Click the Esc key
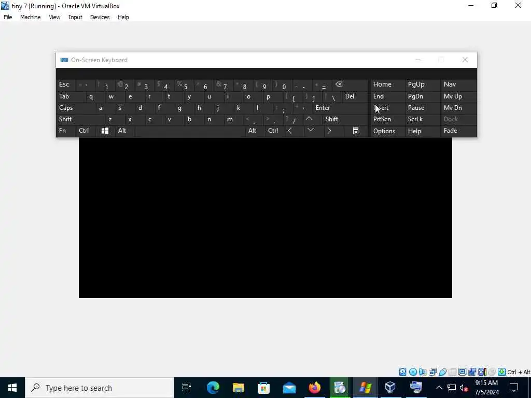 point(66,84)
